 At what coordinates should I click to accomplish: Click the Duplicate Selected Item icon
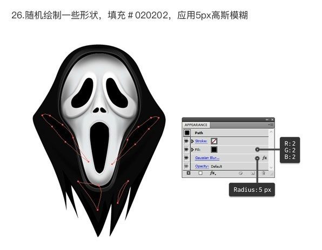[253, 173]
